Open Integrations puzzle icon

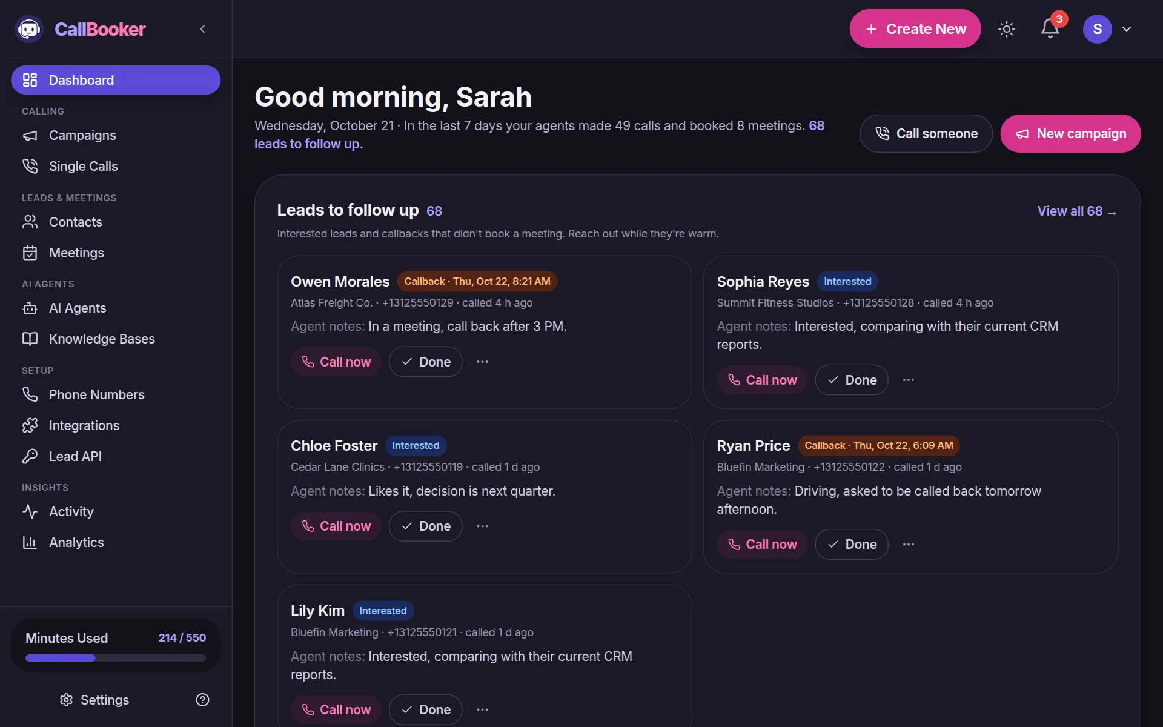[30, 425]
